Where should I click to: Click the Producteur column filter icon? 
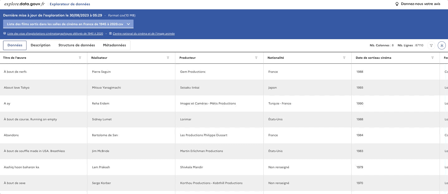click(x=256, y=58)
